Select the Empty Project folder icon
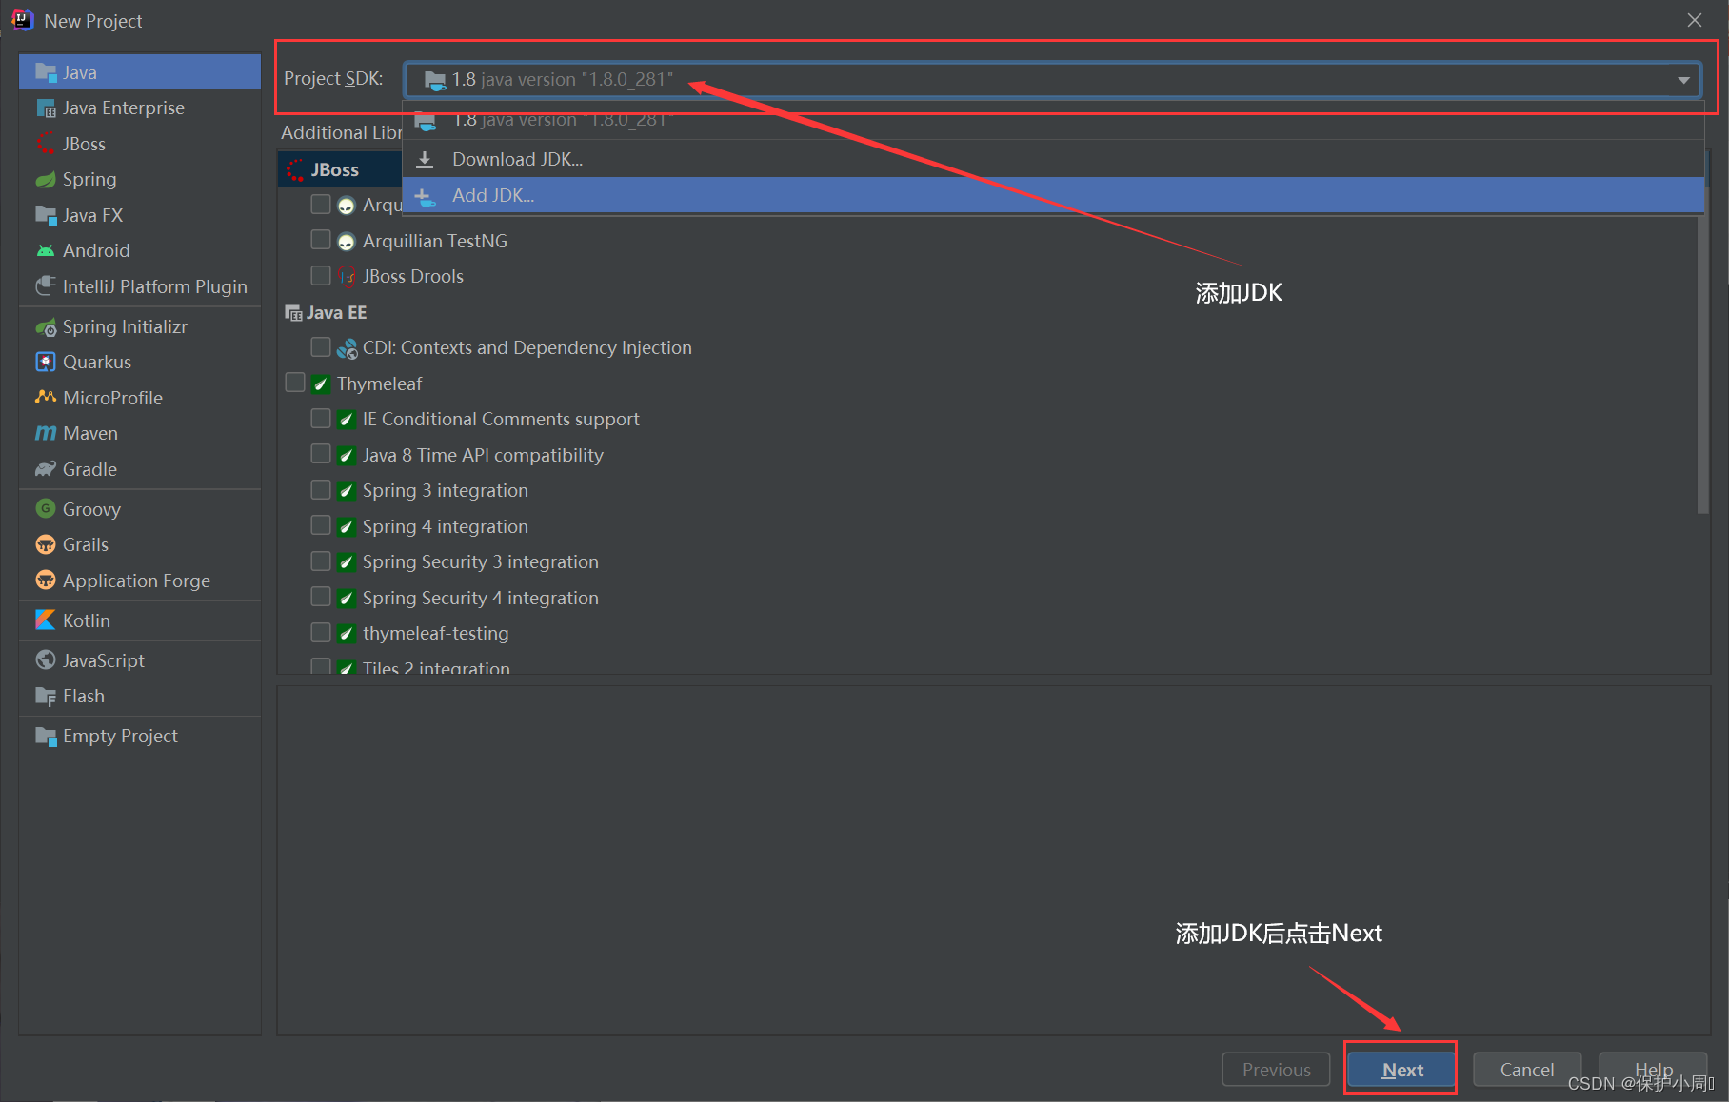Viewport: 1729px width, 1102px height. tap(46, 736)
